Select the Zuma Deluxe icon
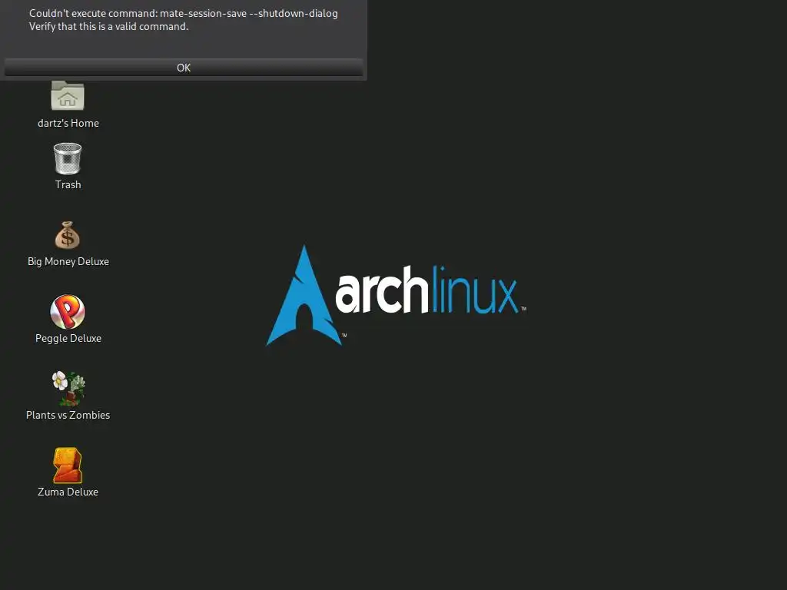Viewport: 787px width, 590px height. [68, 465]
